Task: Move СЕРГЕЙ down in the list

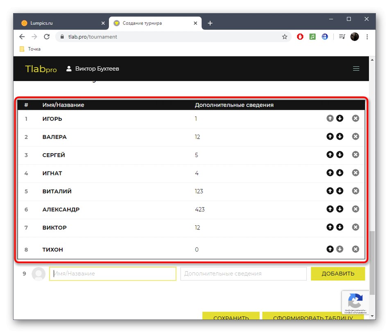Action: 339,154
